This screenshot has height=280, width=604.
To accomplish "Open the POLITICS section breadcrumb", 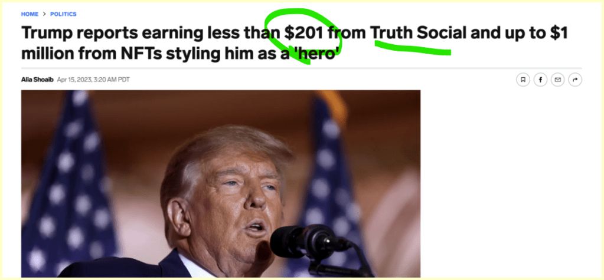I will (64, 14).
